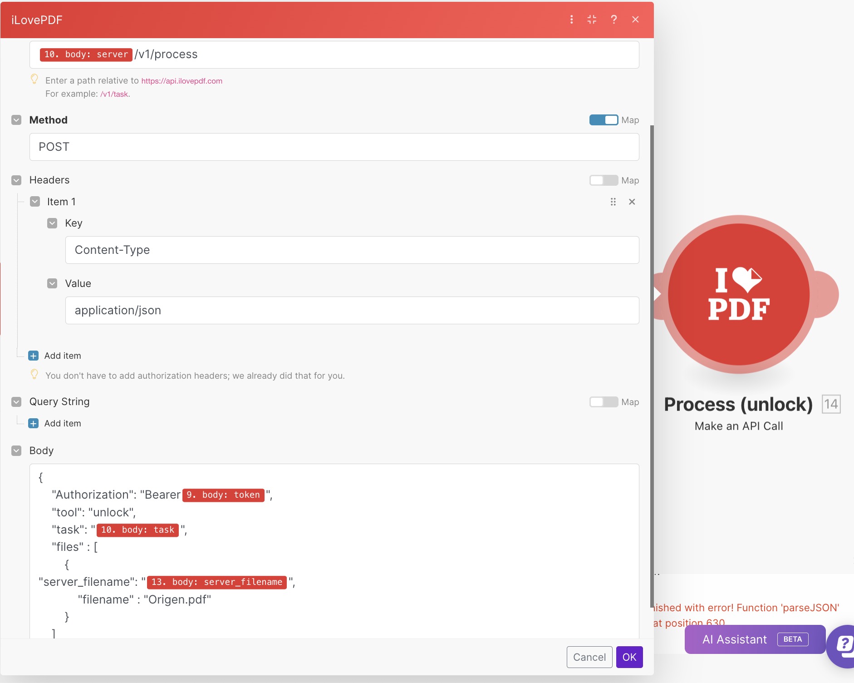This screenshot has width=854, height=683.
Task: Click the application/json value field
Action: coord(352,310)
